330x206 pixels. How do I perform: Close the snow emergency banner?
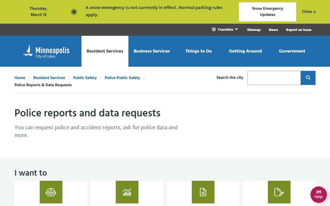tap(309, 12)
